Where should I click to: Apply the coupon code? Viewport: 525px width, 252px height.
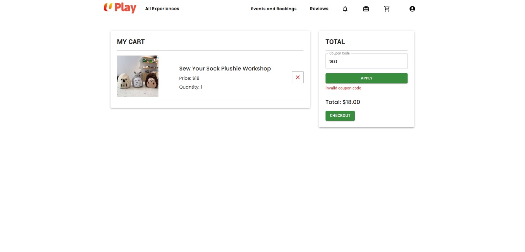(367, 78)
